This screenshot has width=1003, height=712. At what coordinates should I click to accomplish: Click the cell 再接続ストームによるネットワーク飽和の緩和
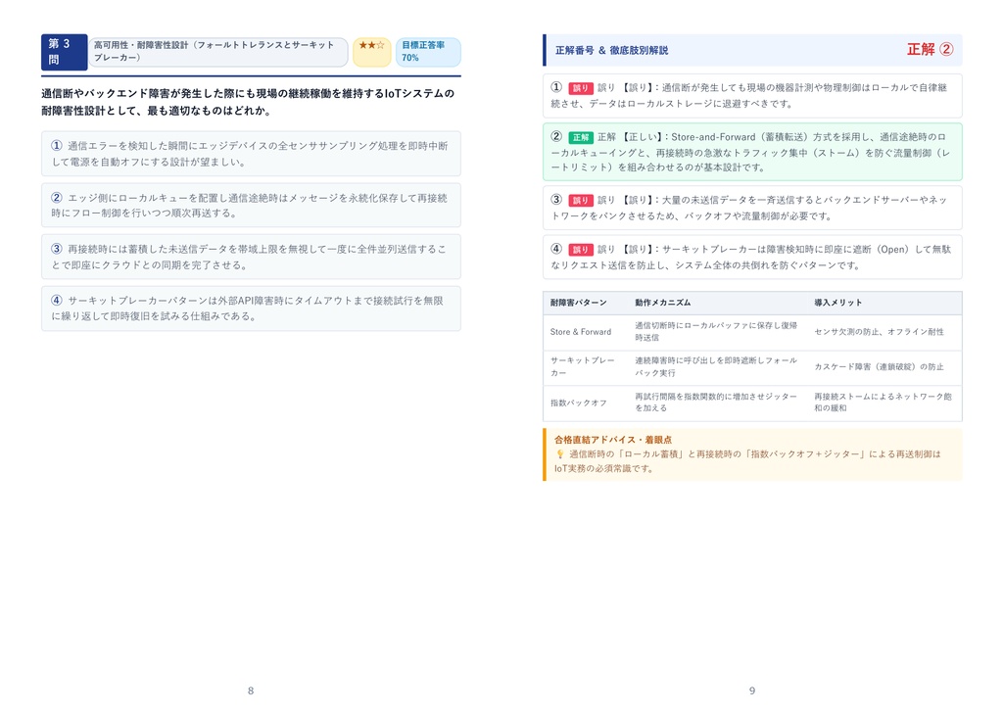tap(883, 403)
